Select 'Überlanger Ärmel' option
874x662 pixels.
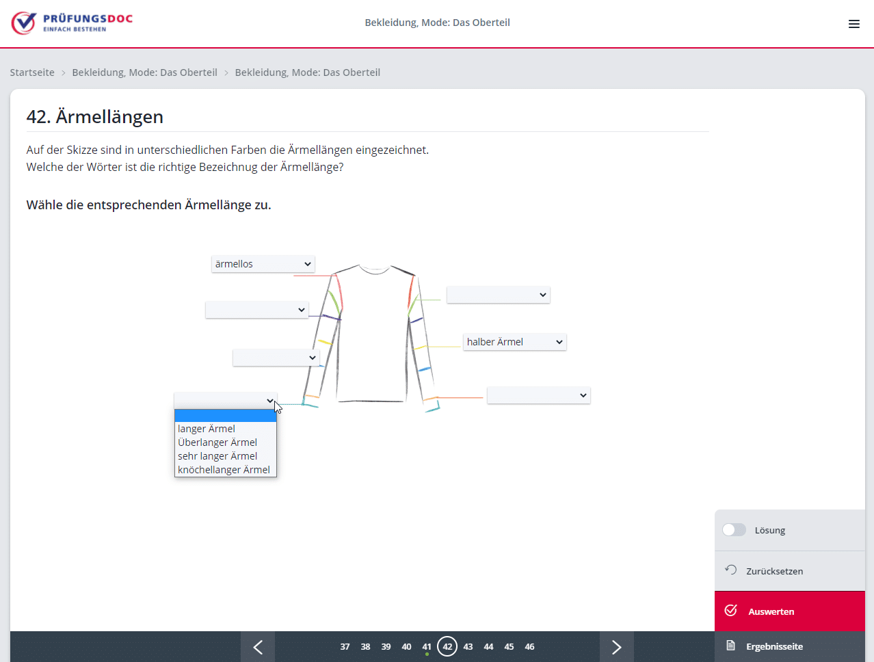coord(217,442)
